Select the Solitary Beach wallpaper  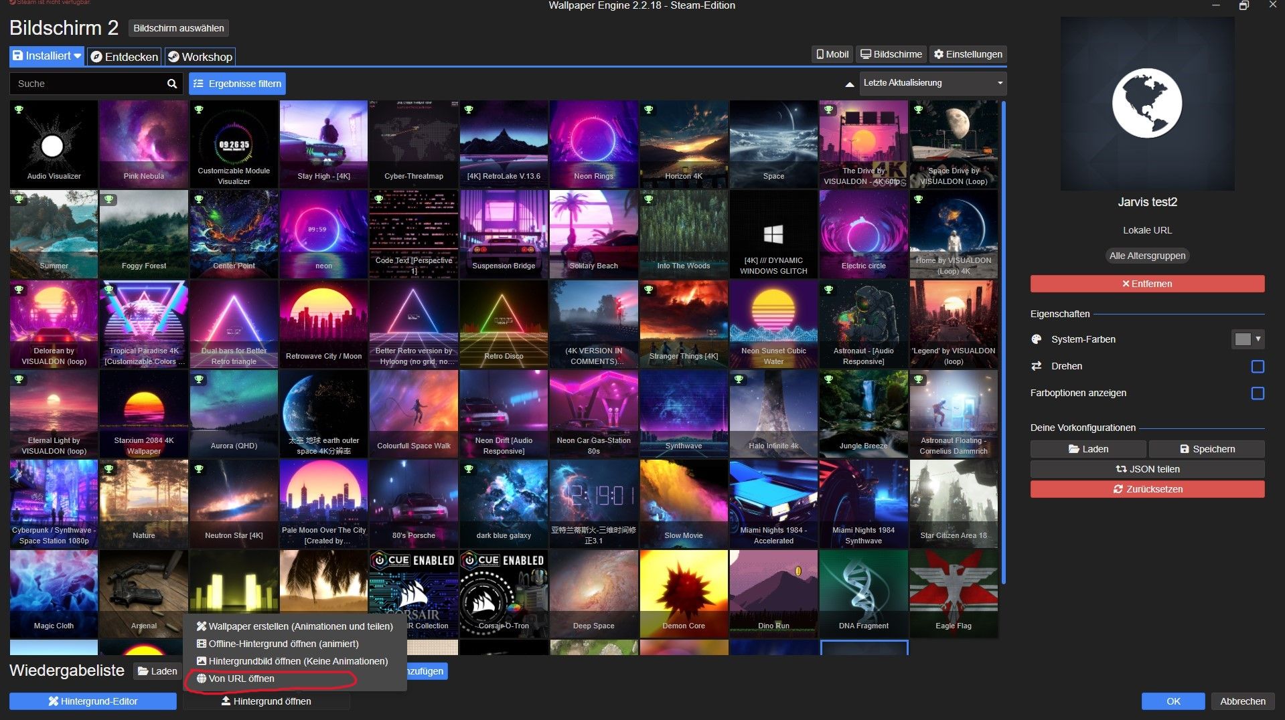(593, 234)
